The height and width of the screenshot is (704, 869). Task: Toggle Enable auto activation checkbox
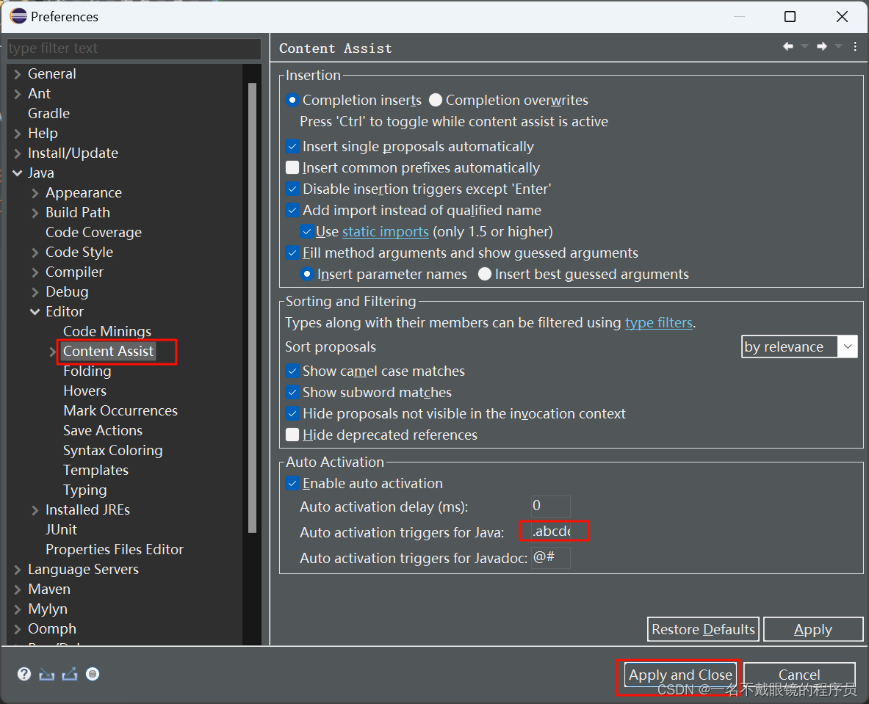tap(292, 484)
